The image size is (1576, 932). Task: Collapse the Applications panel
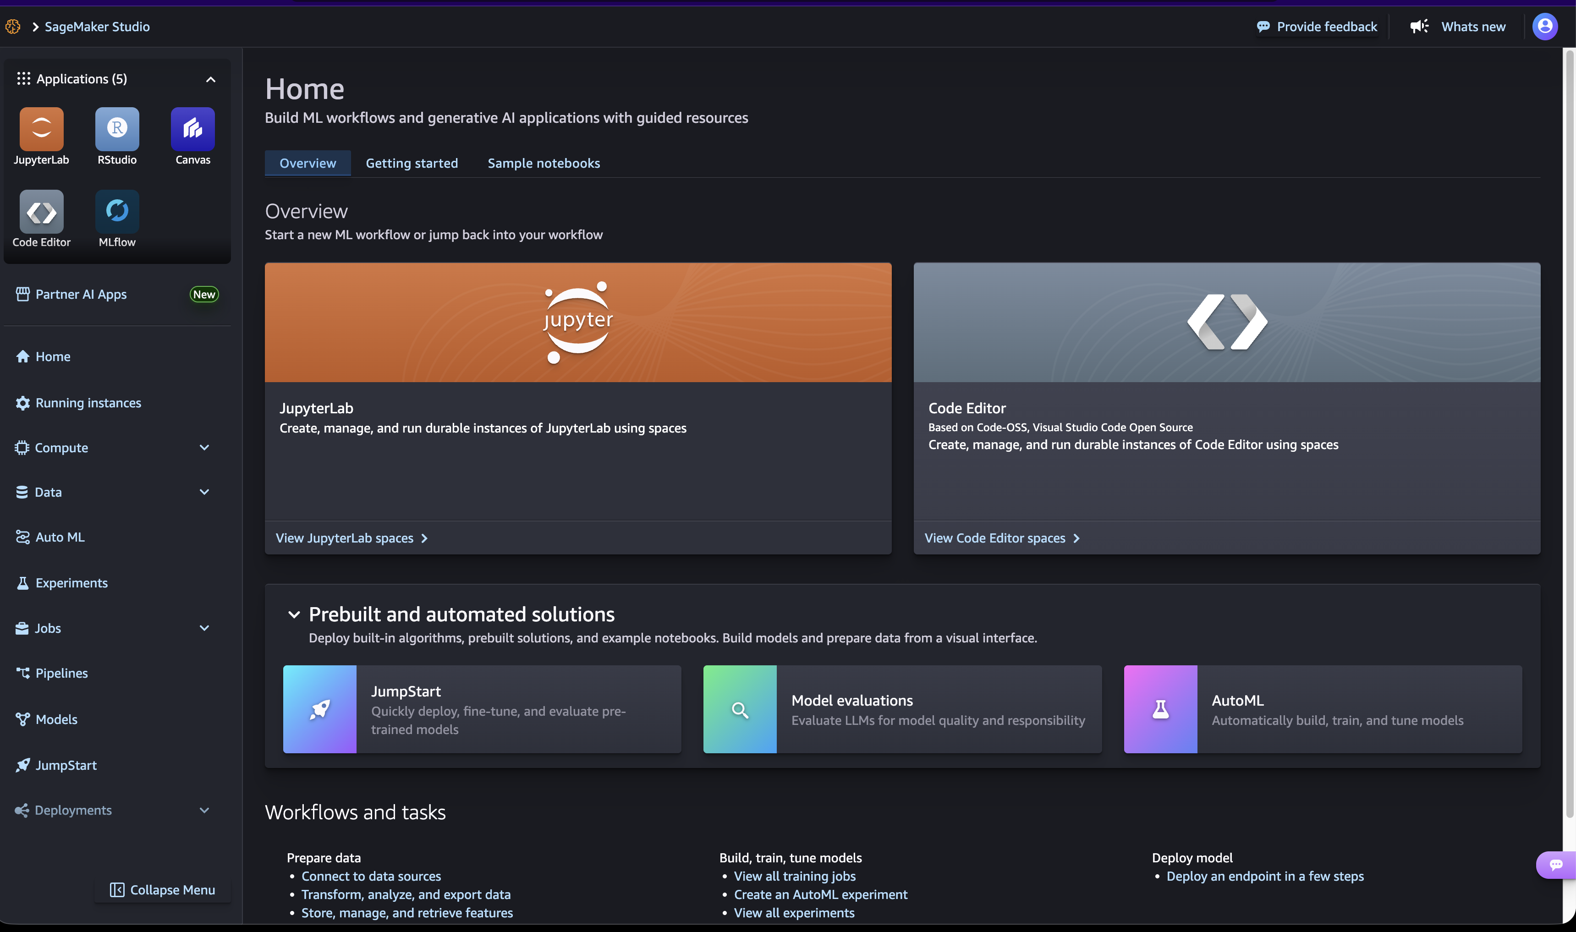pos(210,79)
